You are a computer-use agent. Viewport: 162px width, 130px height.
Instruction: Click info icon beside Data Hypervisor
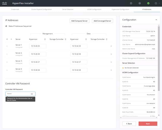(x=86, y=39)
